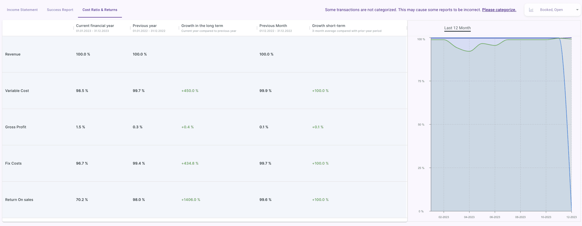
Task: Click the 12-2023 label on chart axis
Action: pos(571,217)
